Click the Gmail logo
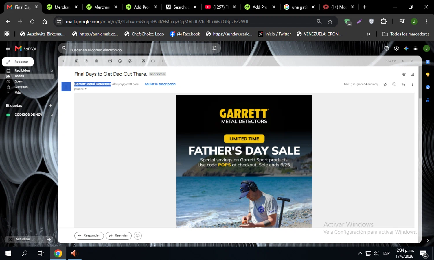 coord(26,49)
